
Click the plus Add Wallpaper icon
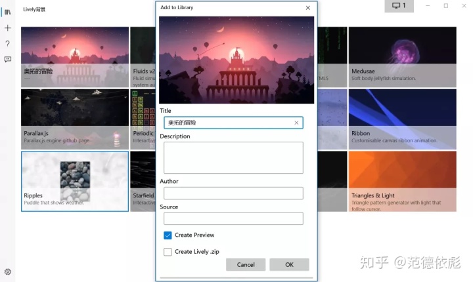coord(8,28)
